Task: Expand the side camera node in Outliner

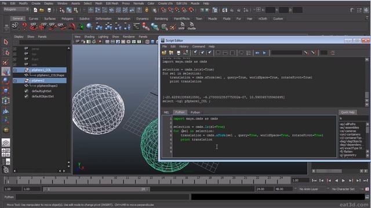Action: 15,64
